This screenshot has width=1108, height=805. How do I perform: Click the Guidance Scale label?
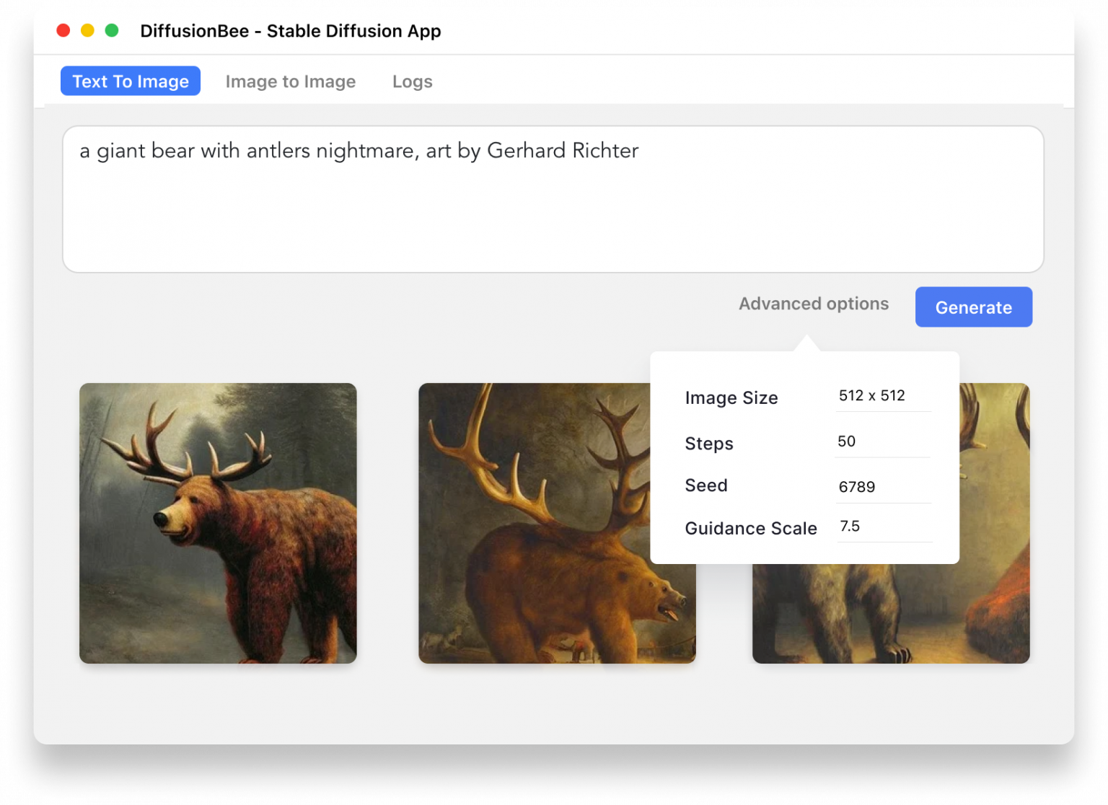750,528
